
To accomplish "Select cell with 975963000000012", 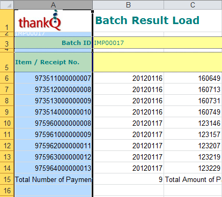I will [53, 157].
